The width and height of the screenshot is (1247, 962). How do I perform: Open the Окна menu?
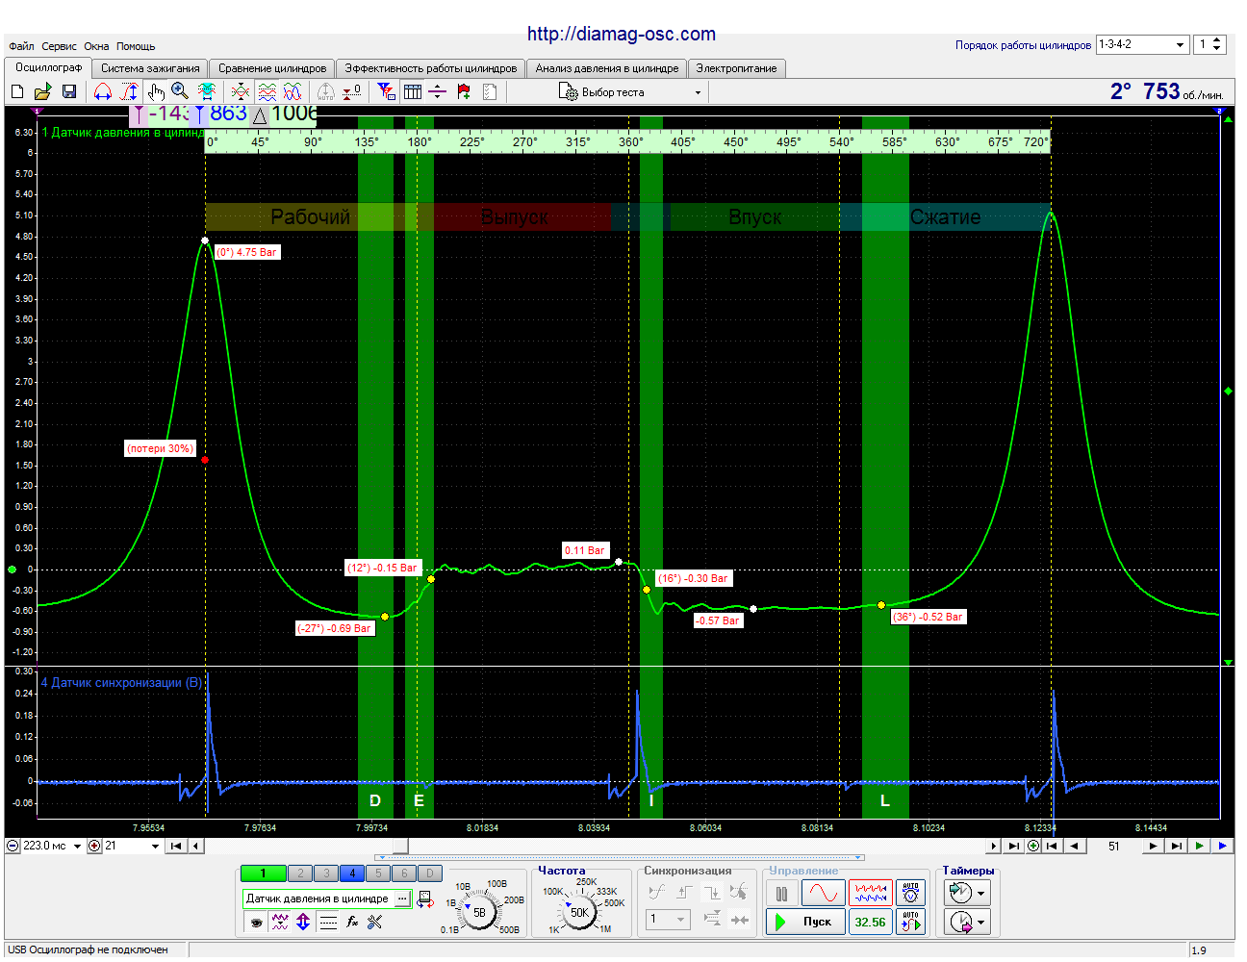96,46
